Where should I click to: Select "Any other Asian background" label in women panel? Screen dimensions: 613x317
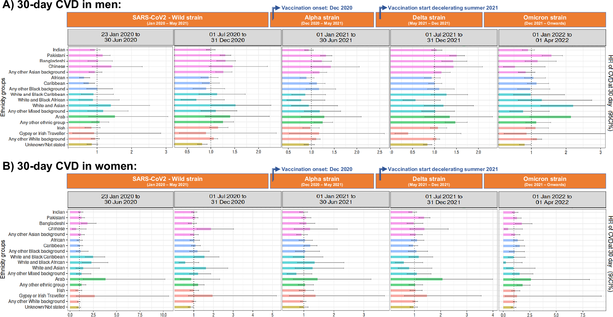click(x=36, y=234)
